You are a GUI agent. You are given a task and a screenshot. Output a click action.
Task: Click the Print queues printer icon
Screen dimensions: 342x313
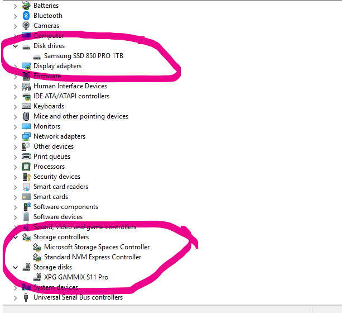click(26, 156)
